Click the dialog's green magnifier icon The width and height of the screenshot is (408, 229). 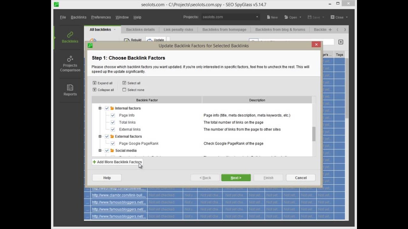(90, 45)
